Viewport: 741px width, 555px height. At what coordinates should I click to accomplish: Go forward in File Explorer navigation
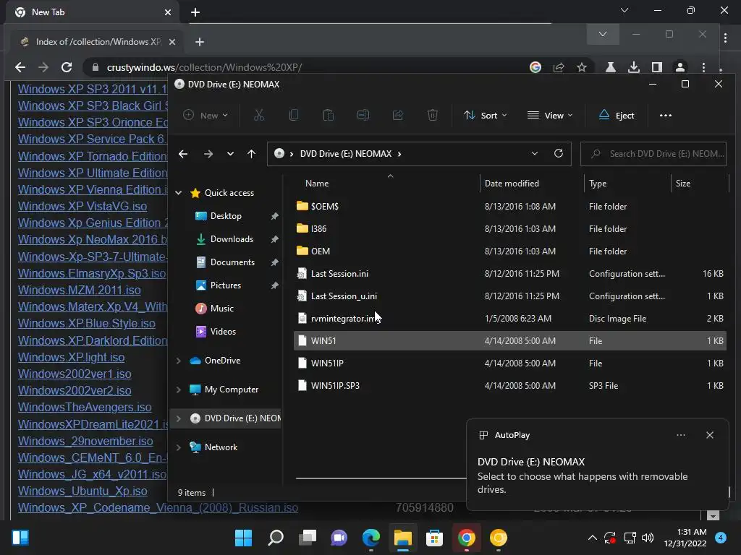pyautogui.click(x=208, y=154)
